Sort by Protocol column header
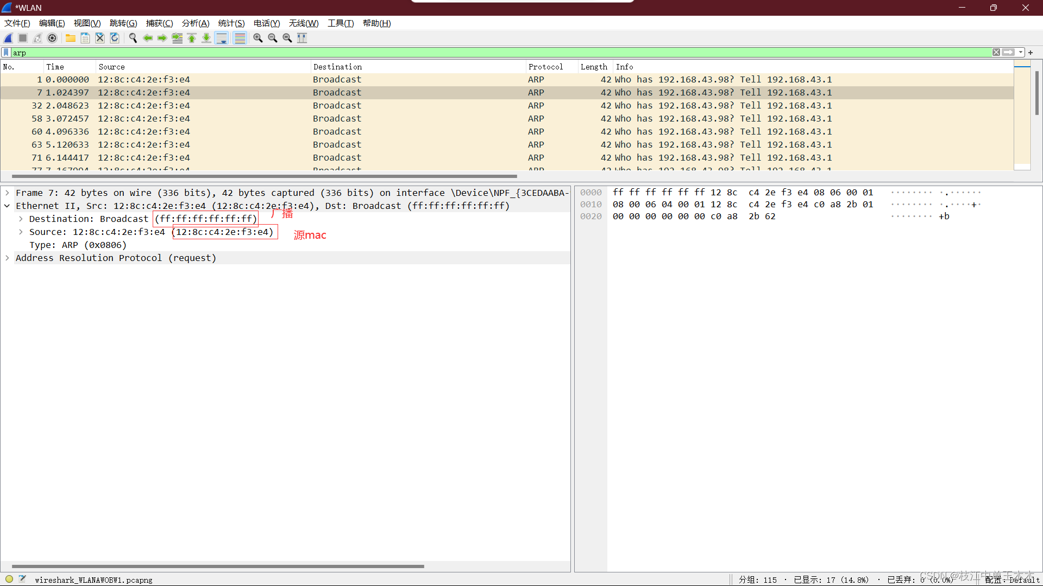Viewport: 1043px width, 586px height. tap(552, 67)
